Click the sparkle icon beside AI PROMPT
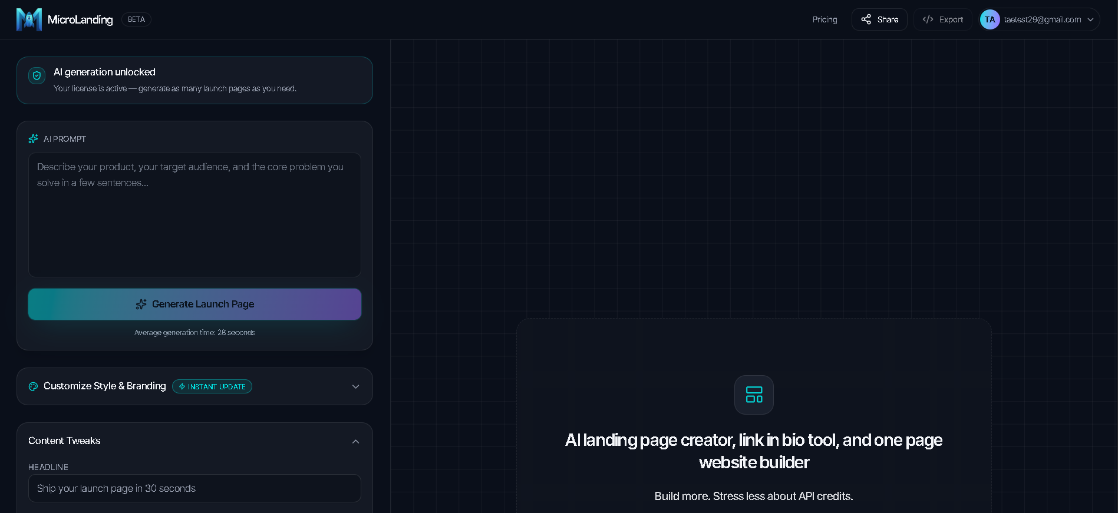 click(33, 139)
